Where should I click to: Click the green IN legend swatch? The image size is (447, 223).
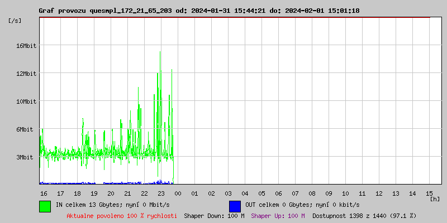pyautogui.click(x=45, y=206)
